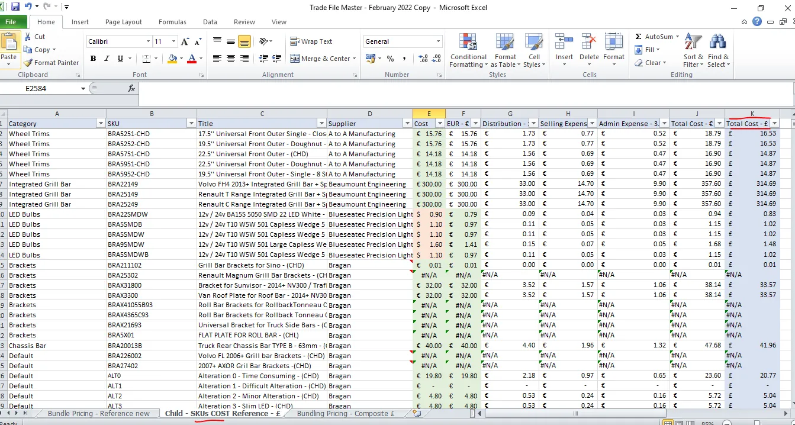Image resolution: width=795 pixels, height=425 pixels.
Task: Toggle bottom align button
Action: coord(244,42)
